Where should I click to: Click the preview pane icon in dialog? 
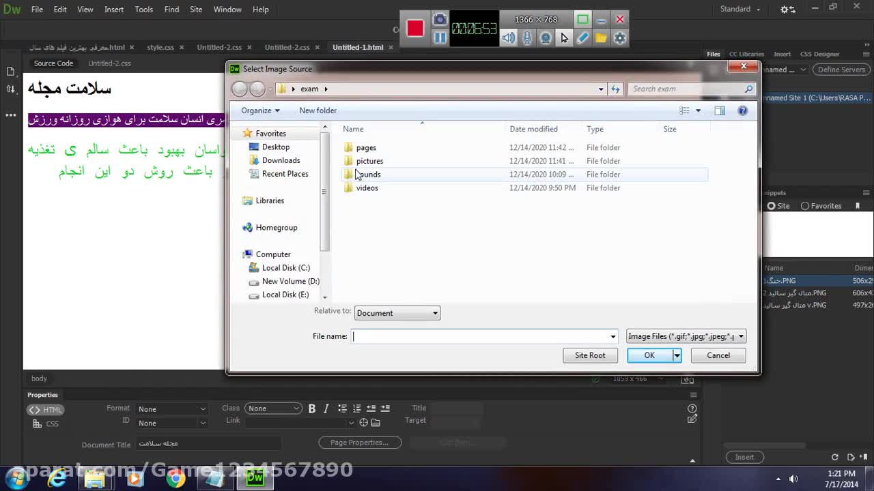click(720, 110)
